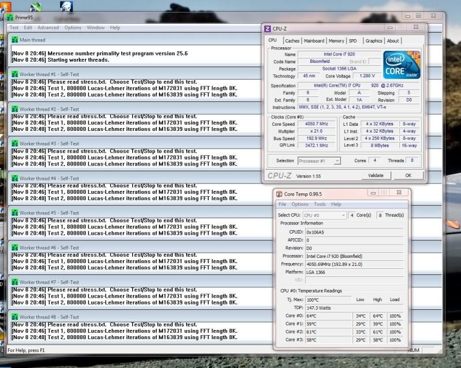Click the Tj. Max 100°C value

click(x=328, y=300)
